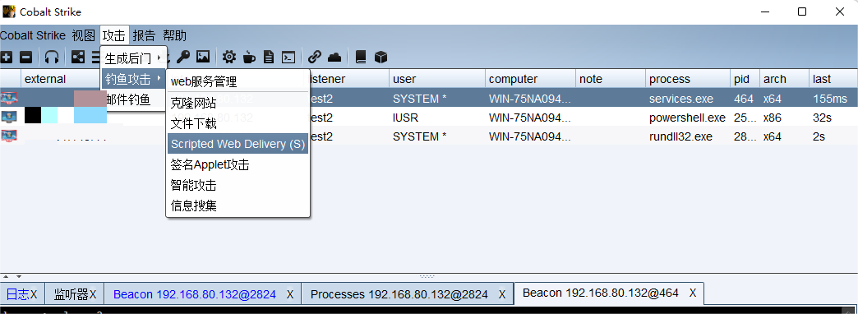The image size is (858, 314).
Task: Select web服务管理 menu entry
Action: [x=238, y=81]
